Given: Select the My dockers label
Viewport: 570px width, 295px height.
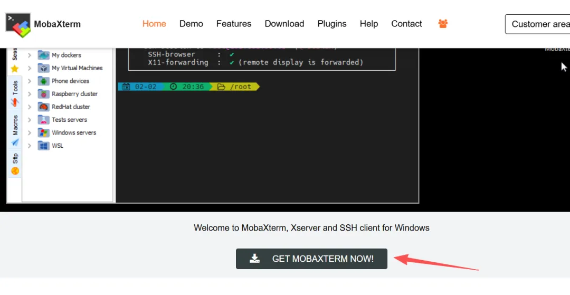Looking at the screenshot, I should tap(66, 55).
